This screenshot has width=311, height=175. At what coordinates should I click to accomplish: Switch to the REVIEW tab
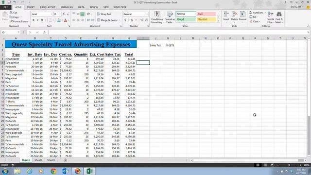94,7
